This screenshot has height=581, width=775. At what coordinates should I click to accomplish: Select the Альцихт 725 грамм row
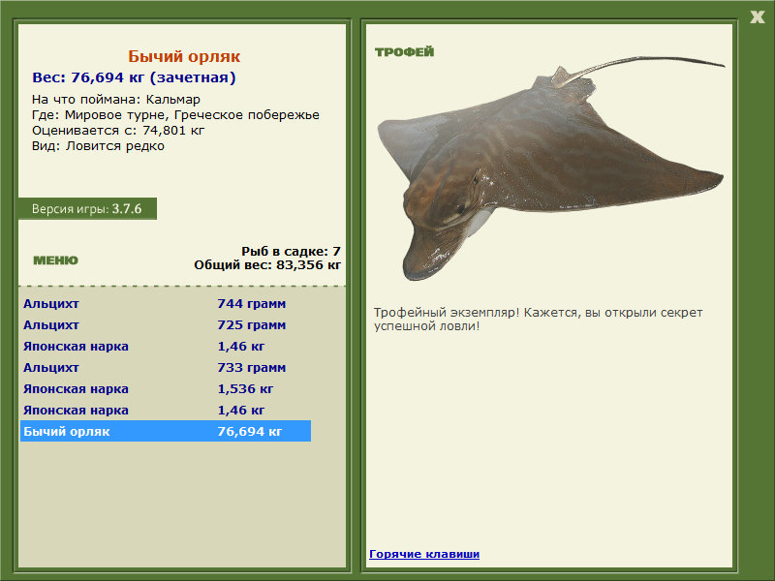pos(165,324)
